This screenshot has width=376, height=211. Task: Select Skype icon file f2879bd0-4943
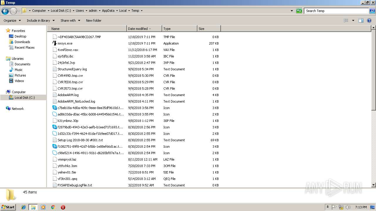click(x=54, y=127)
